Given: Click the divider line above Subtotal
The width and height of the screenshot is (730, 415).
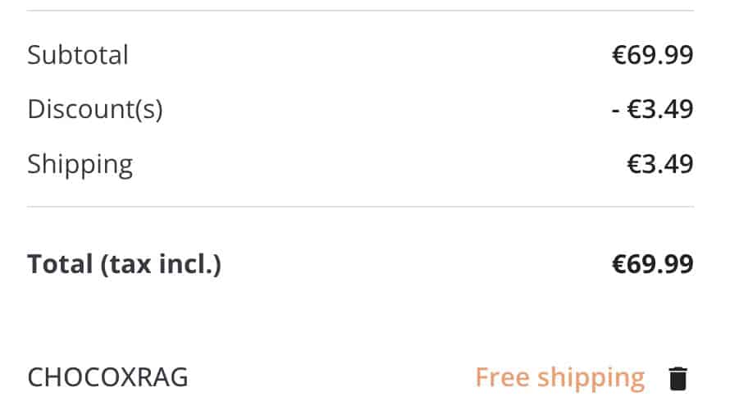Looking at the screenshot, I should coord(360,11).
